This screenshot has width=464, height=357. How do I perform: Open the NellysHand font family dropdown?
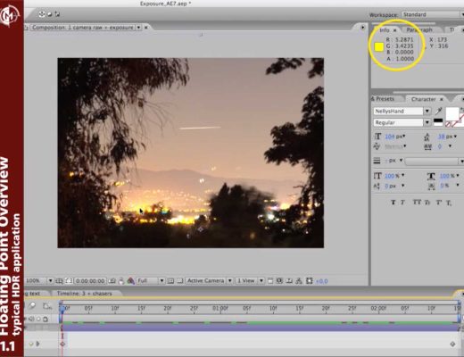[427, 111]
